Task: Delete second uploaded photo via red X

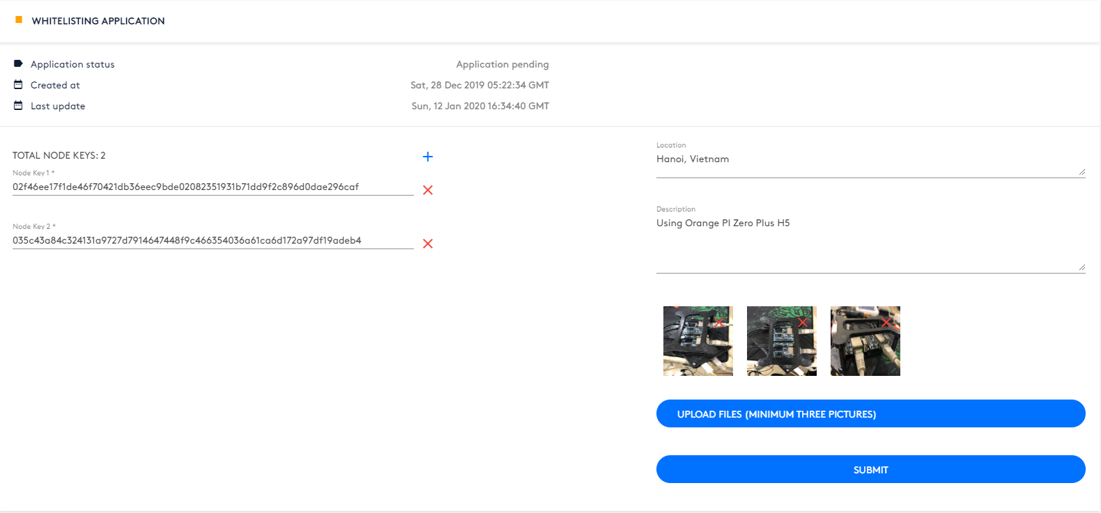Action: pos(803,322)
